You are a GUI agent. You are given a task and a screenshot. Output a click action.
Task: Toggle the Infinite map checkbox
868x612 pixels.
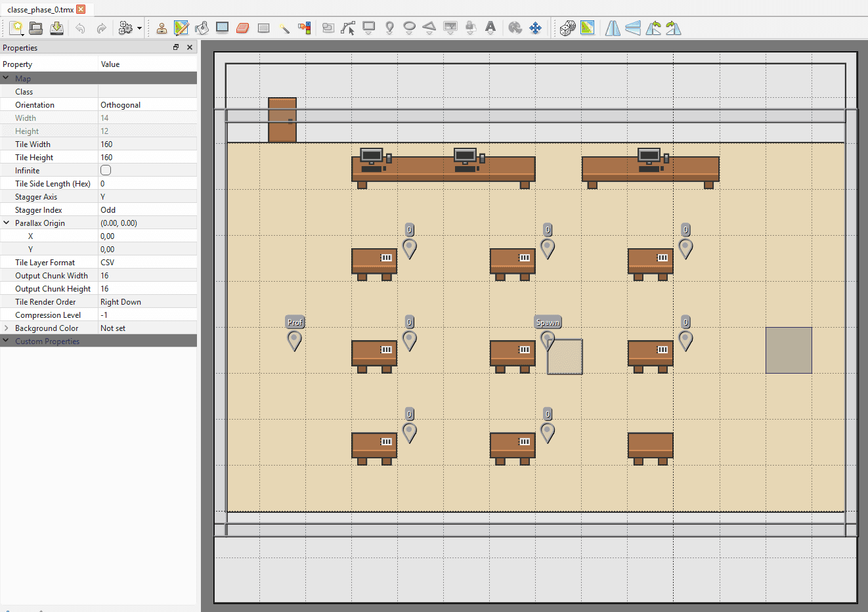click(x=106, y=170)
